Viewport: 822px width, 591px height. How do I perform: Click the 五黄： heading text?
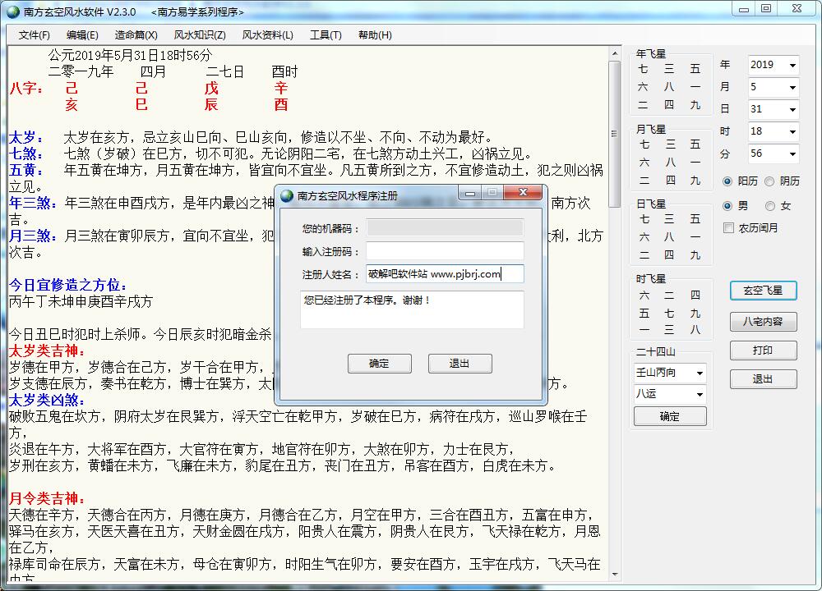point(26,170)
